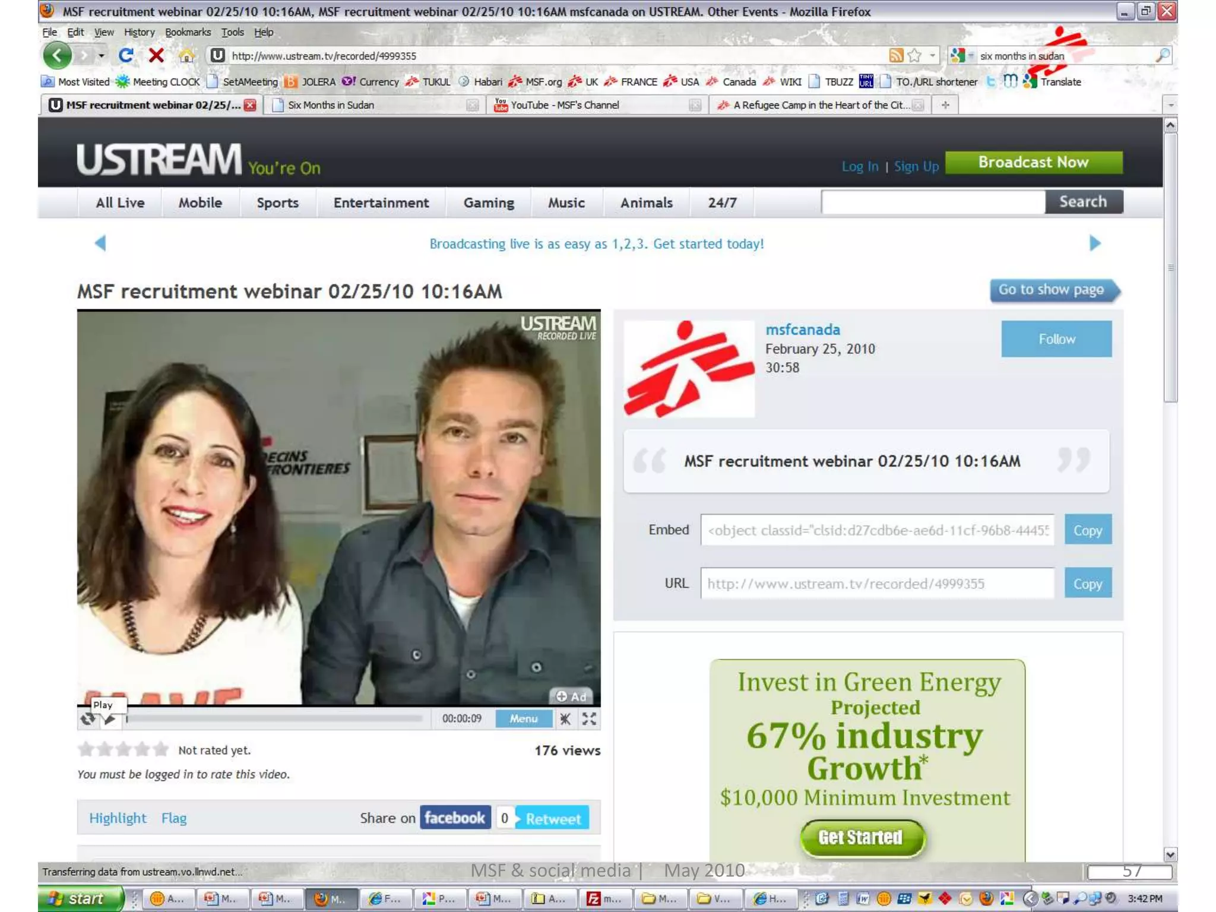The height and width of the screenshot is (912, 1216).
Task: Click the Broadcast Now button
Action: [1033, 162]
